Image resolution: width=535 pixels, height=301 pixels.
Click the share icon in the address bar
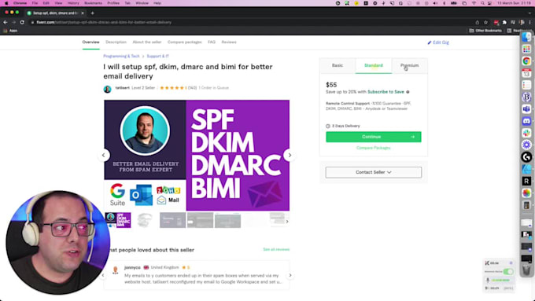pos(478,22)
